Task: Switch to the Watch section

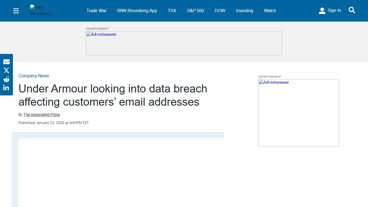Action: click(x=270, y=11)
